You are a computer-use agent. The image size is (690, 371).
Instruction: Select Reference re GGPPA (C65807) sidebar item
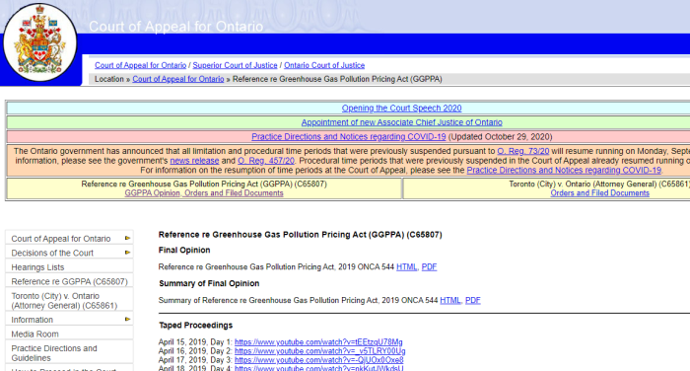69,281
